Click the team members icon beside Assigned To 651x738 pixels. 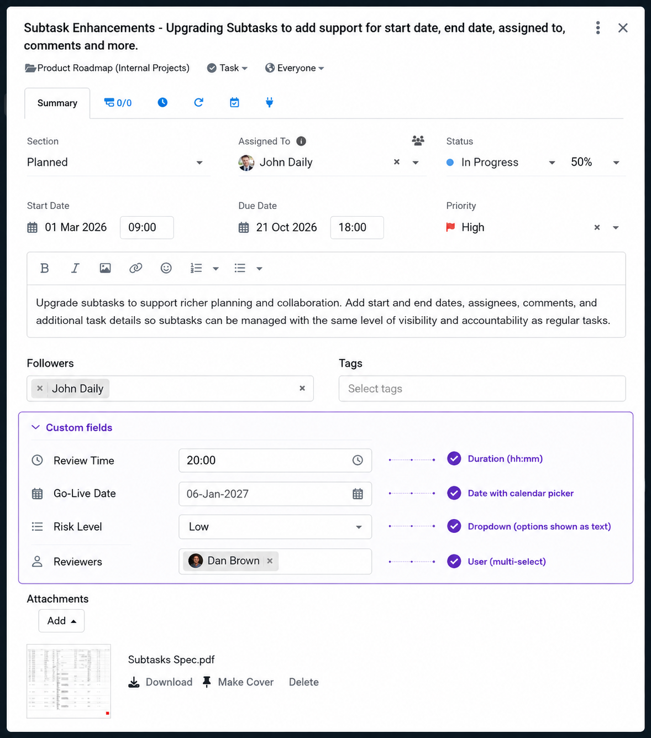pyautogui.click(x=418, y=140)
